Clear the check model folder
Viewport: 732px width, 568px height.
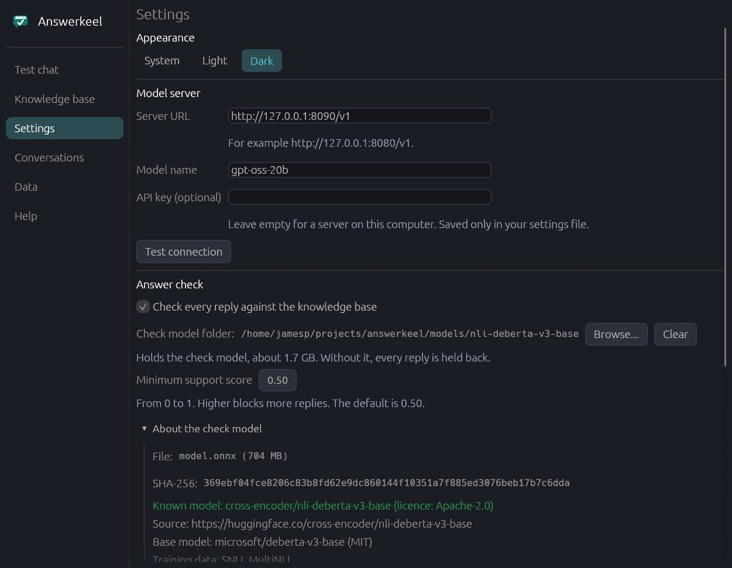click(x=675, y=334)
